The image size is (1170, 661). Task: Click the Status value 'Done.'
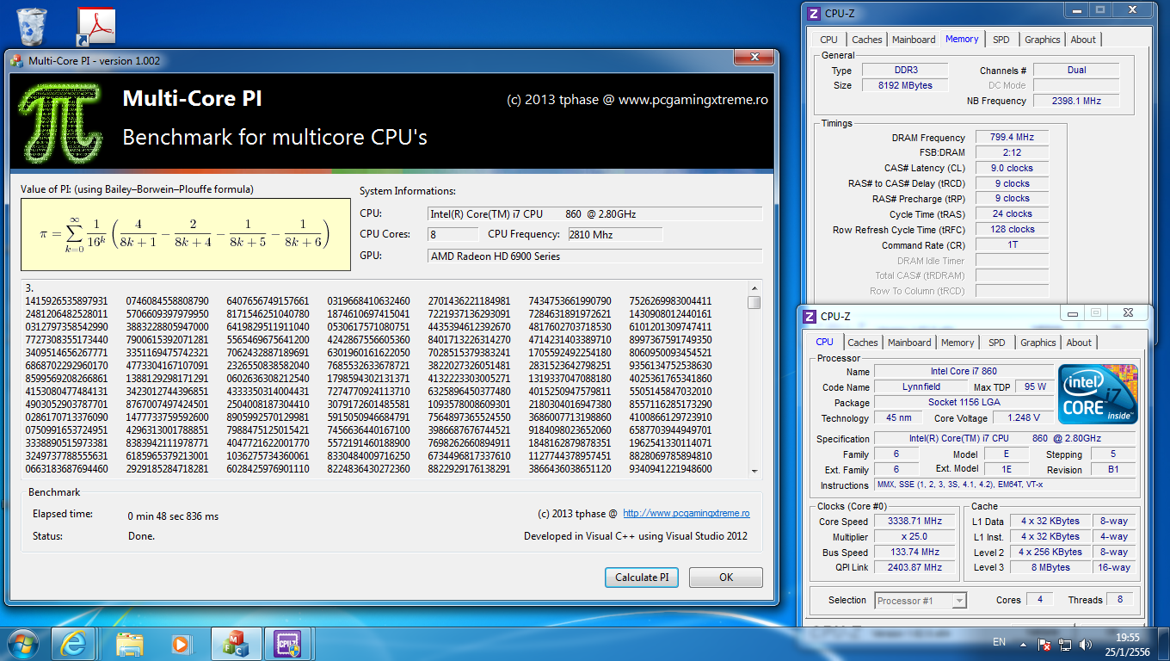[x=141, y=536]
